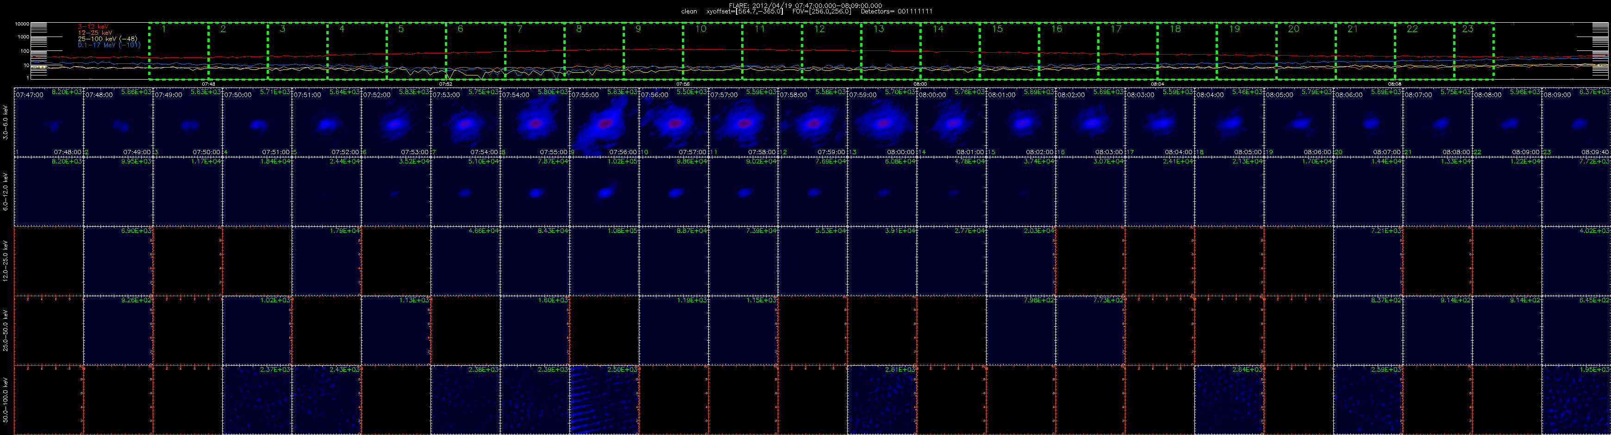
Task: Open the 6-12 keV image labeled 1.02E+05
Action: (604, 191)
